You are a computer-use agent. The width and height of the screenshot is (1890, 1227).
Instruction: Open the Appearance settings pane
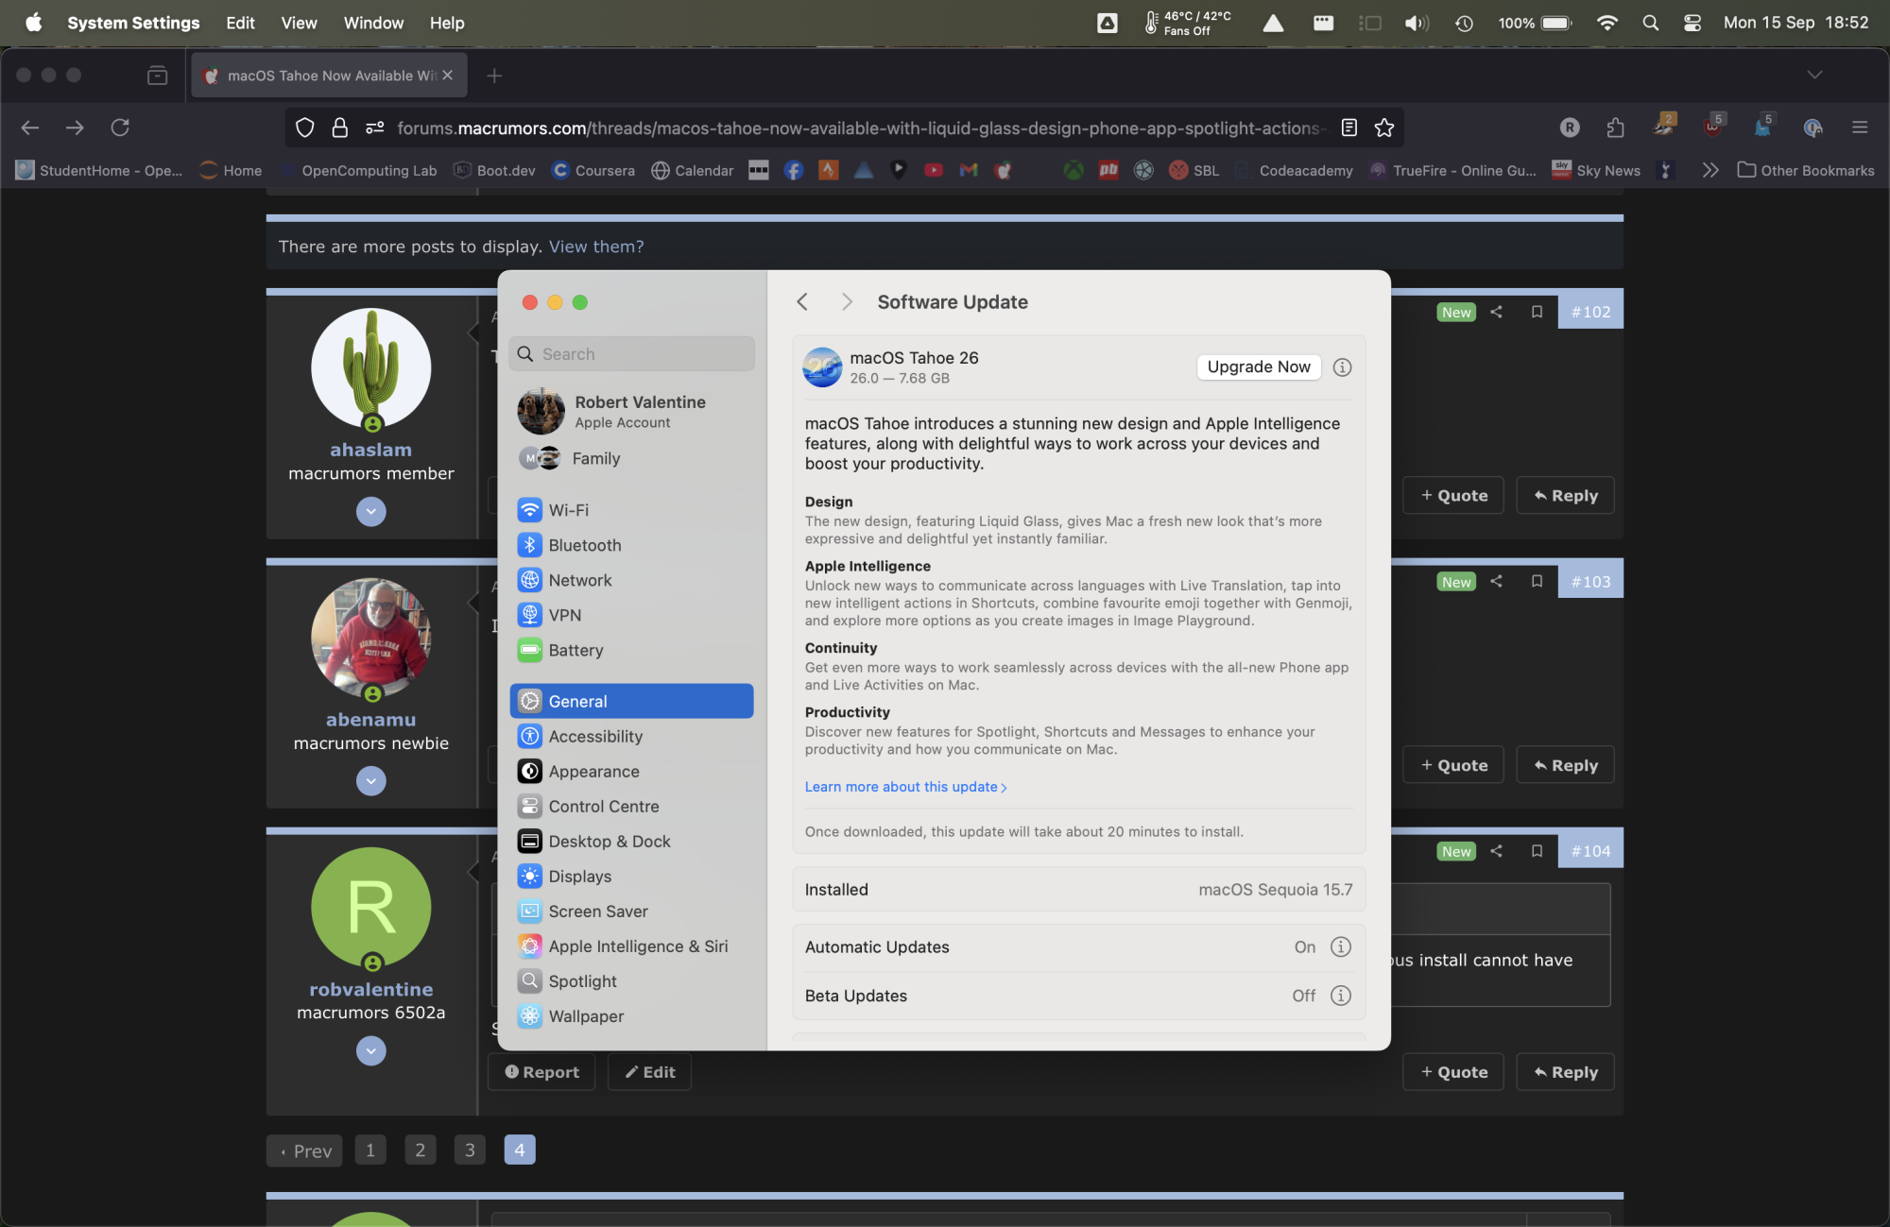click(x=593, y=771)
